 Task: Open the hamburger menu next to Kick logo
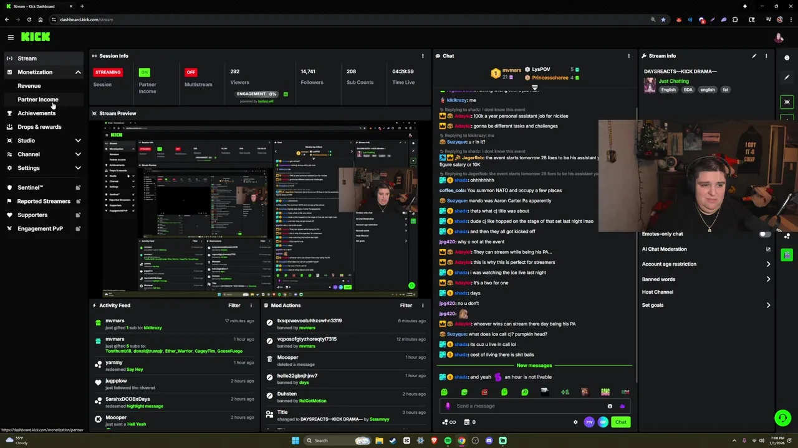tap(11, 37)
